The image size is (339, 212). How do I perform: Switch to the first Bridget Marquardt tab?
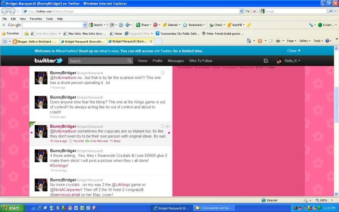pyautogui.click(x=83, y=42)
